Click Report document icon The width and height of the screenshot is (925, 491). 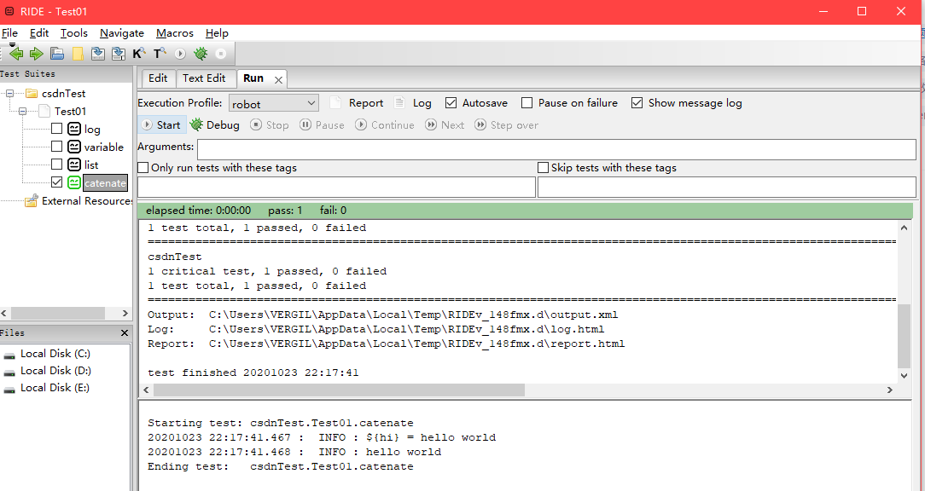[x=335, y=102]
